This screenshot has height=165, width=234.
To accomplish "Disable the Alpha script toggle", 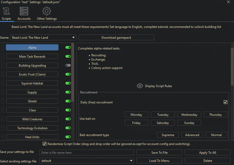I will pyautogui.click(x=68, y=48).
